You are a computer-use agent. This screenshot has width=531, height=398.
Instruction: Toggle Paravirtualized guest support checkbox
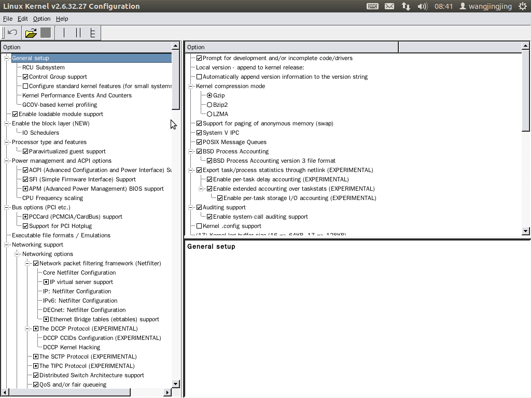25,151
